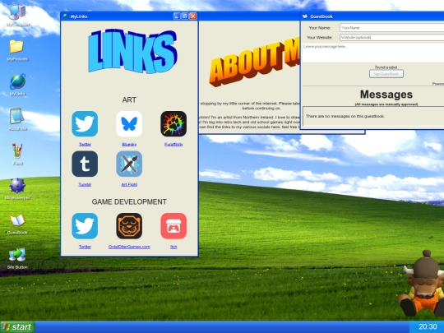Click the Your Name input field
The height and width of the screenshot is (333, 444).
pos(392,28)
